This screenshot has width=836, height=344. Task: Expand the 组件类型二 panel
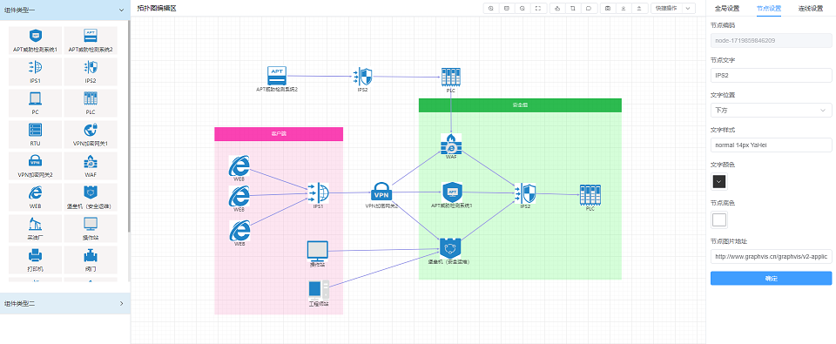pos(121,303)
